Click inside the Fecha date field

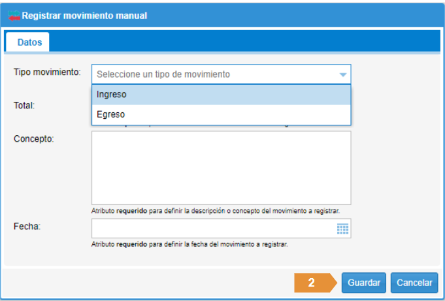coord(212,229)
